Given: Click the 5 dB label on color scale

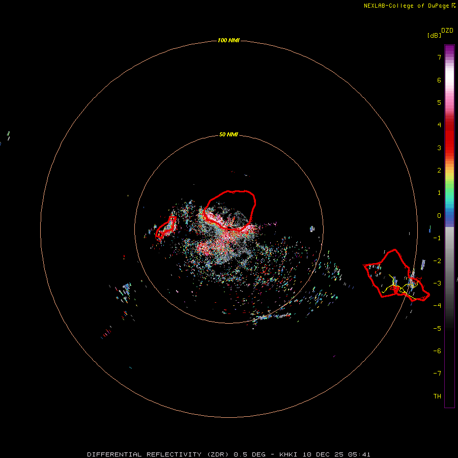Looking at the screenshot, I should point(439,102).
